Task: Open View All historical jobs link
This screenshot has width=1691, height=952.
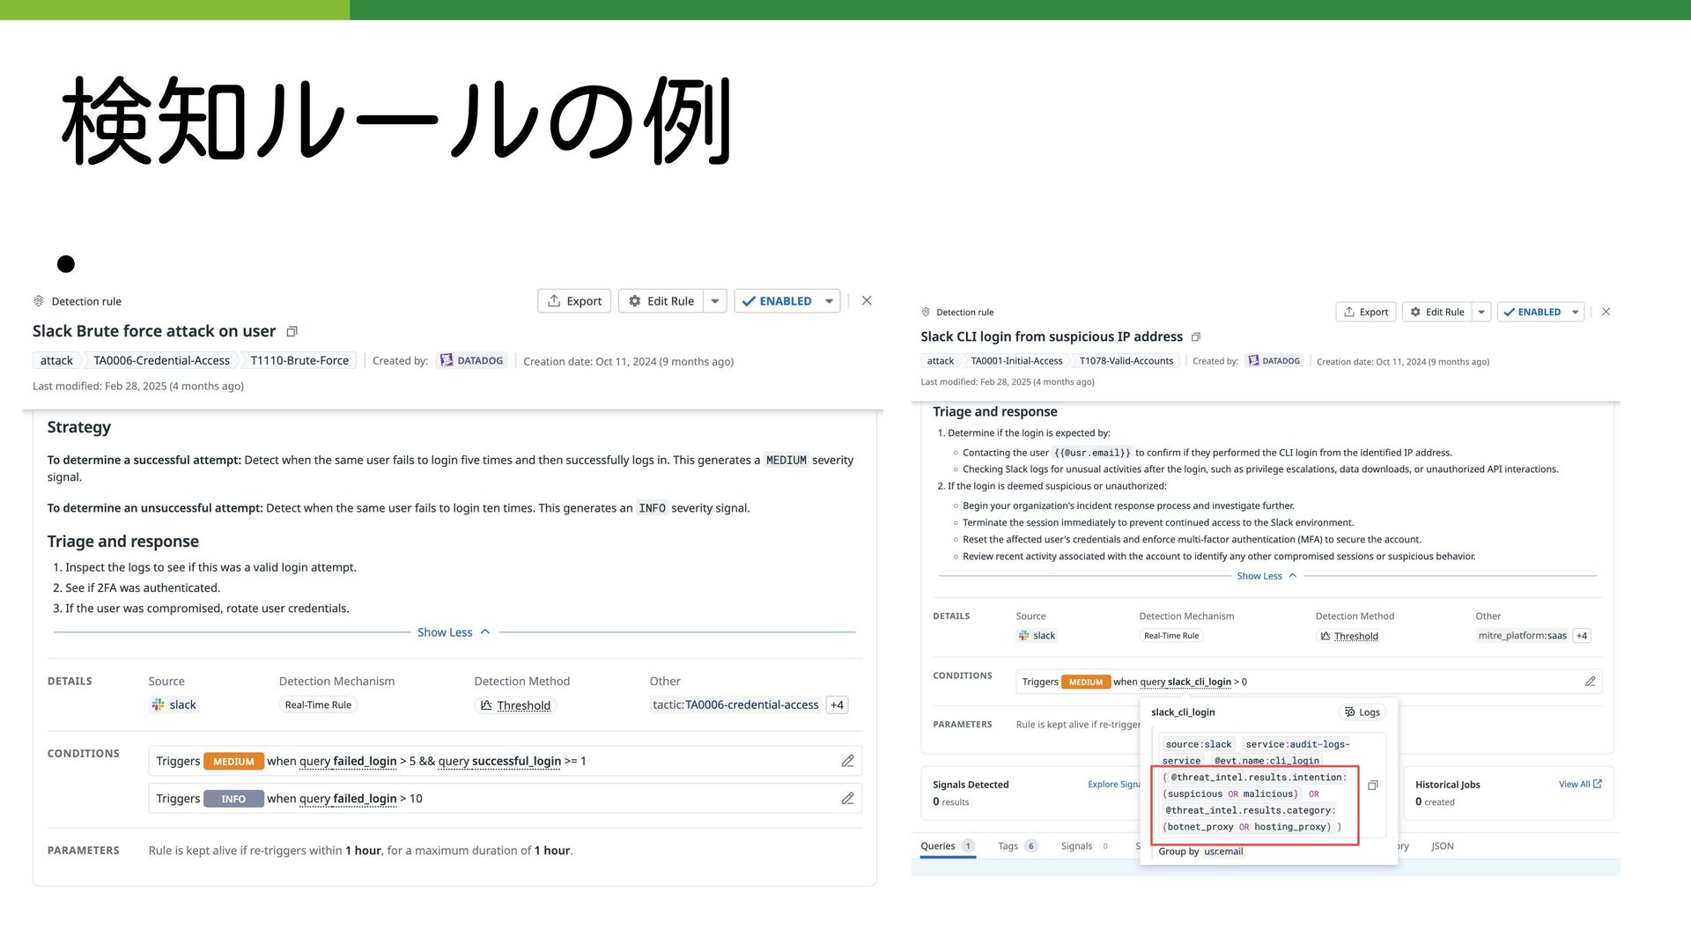Action: [1580, 785]
